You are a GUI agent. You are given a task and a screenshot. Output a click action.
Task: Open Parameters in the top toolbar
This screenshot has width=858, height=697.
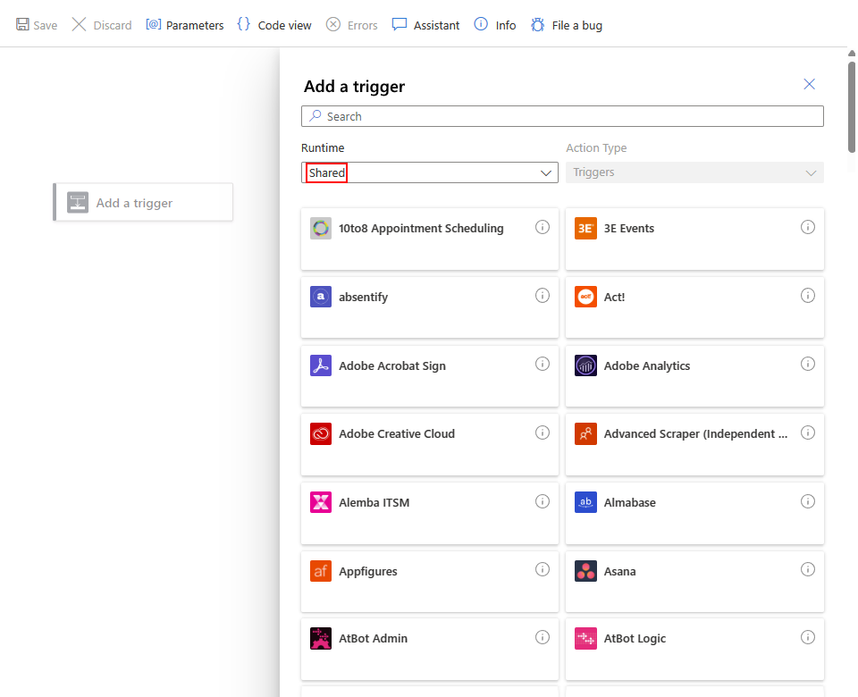[x=185, y=25]
